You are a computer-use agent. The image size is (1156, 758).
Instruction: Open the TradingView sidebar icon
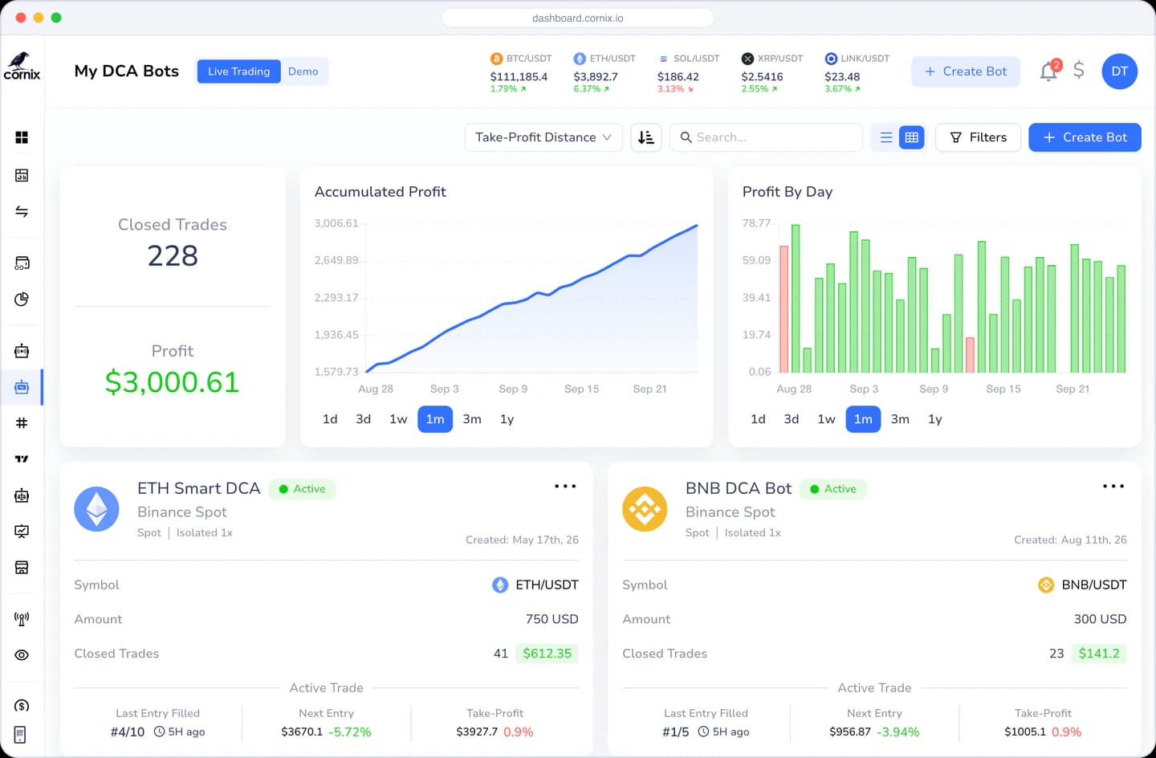[x=22, y=459]
